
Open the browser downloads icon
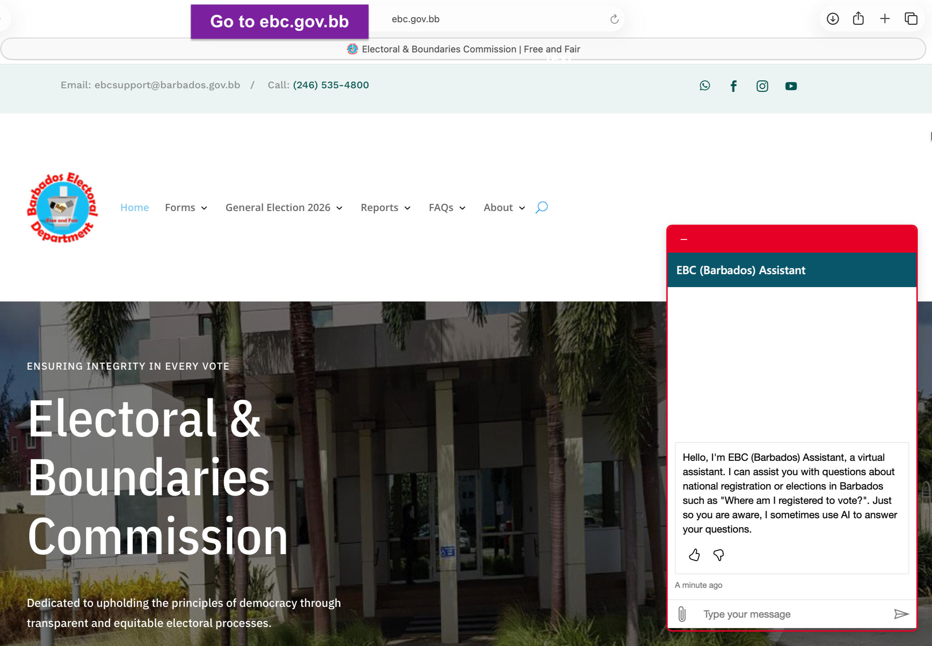click(833, 19)
